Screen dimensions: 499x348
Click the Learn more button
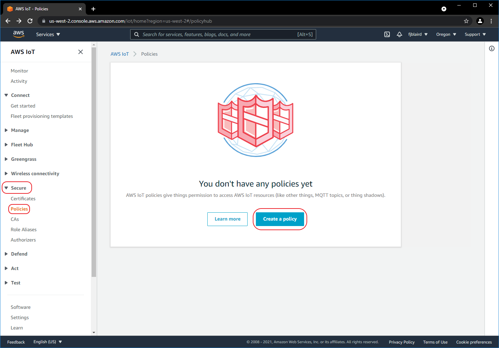[x=227, y=219]
